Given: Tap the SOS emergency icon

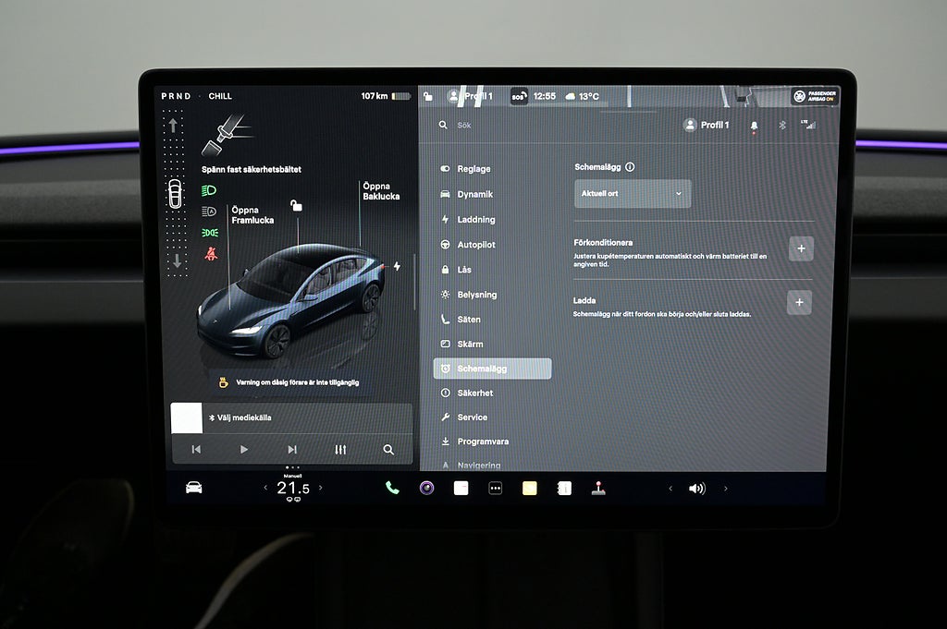Looking at the screenshot, I should pyautogui.click(x=519, y=96).
